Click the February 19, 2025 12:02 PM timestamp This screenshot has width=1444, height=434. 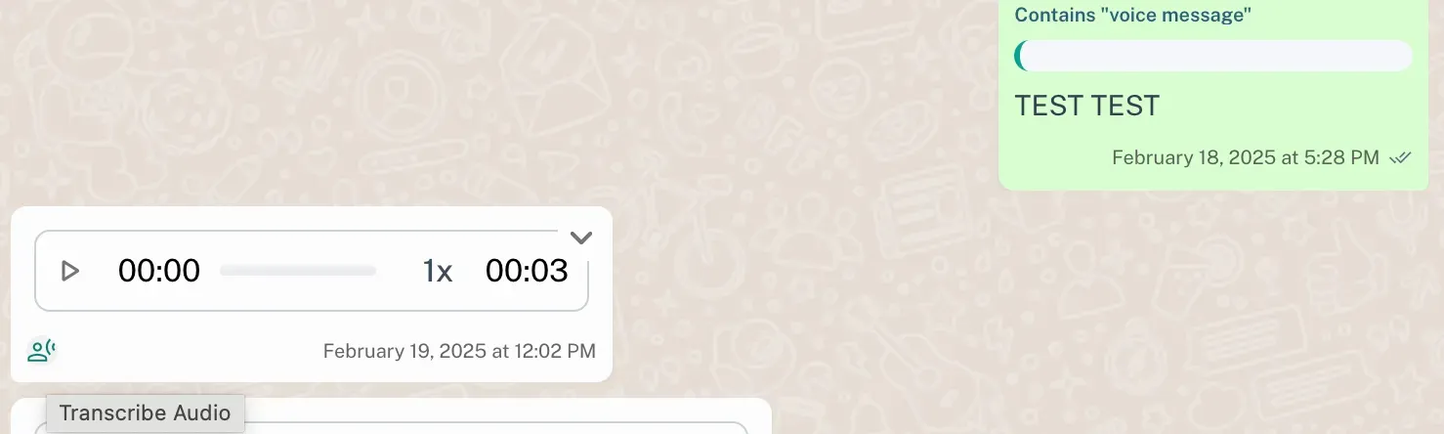459,351
